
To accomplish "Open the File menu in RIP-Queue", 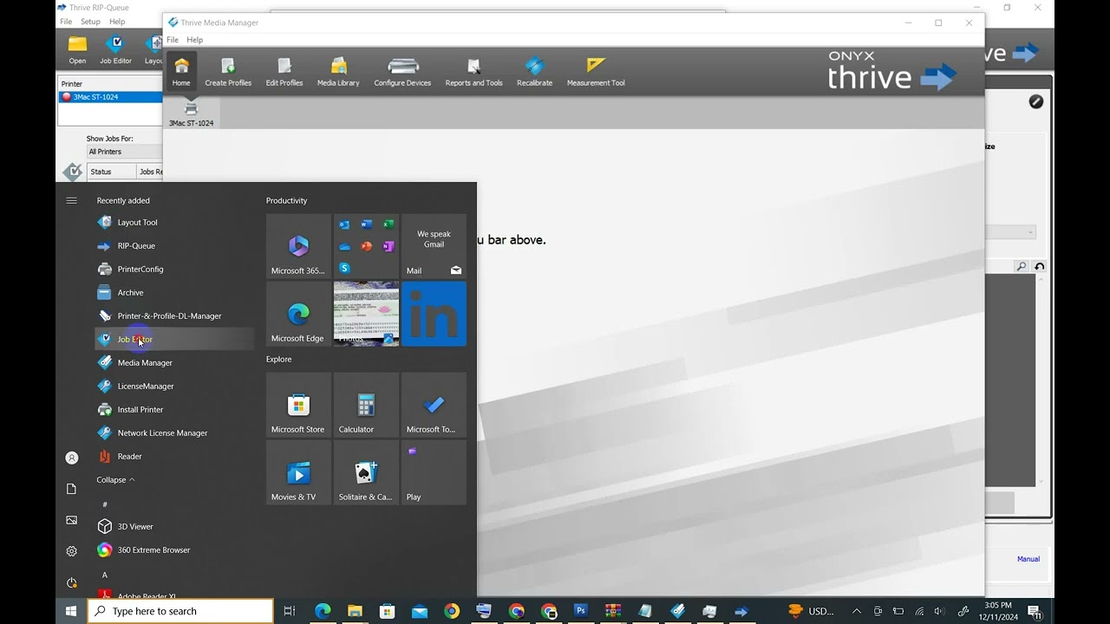I will coord(66,22).
